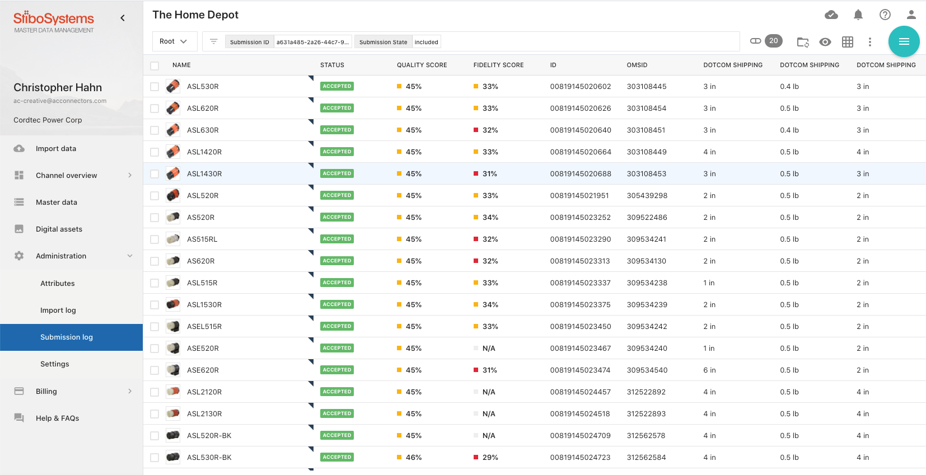Check the AS520R row checkbox
Viewport: 926px width, 475px height.
pos(155,218)
